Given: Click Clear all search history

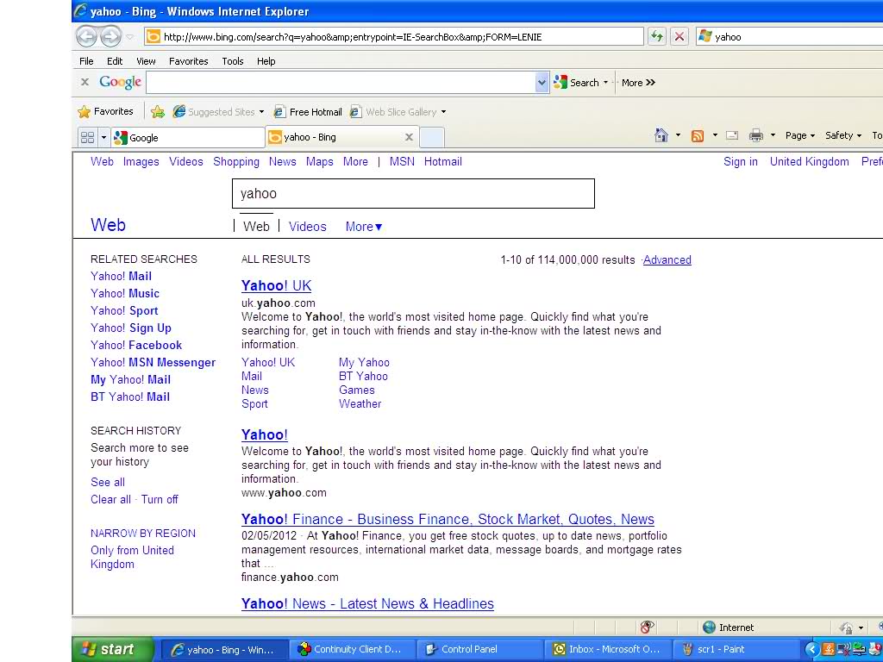Looking at the screenshot, I should tap(110, 499).
